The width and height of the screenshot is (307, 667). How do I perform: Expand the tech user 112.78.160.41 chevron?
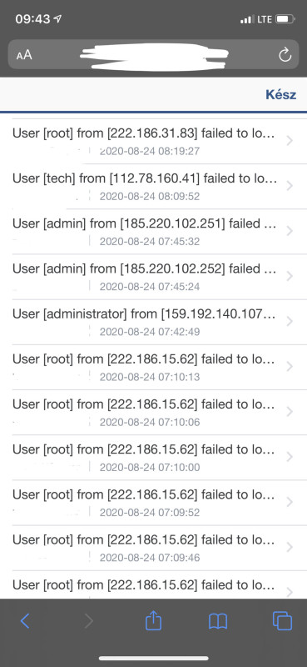point(290,186)
